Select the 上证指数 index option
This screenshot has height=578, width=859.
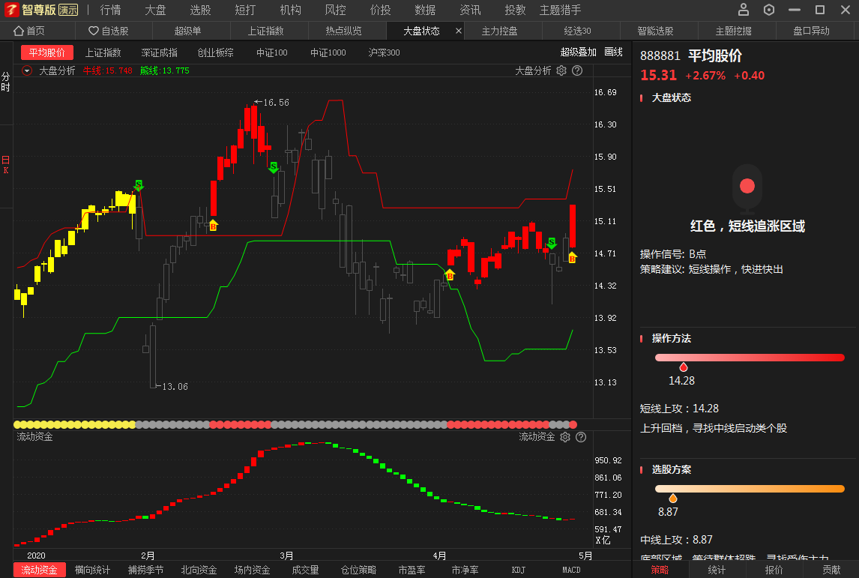(x=103, y=52)
